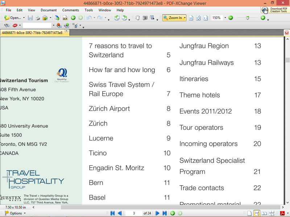Click the page number field showing 3

[134, 213]
